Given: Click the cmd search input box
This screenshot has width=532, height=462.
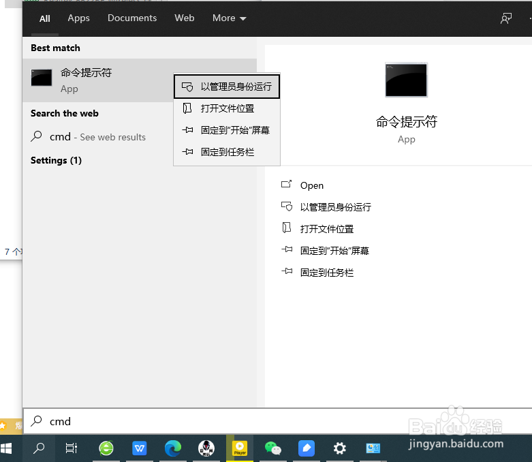Looking at the screenshot, I should (277, 421).
